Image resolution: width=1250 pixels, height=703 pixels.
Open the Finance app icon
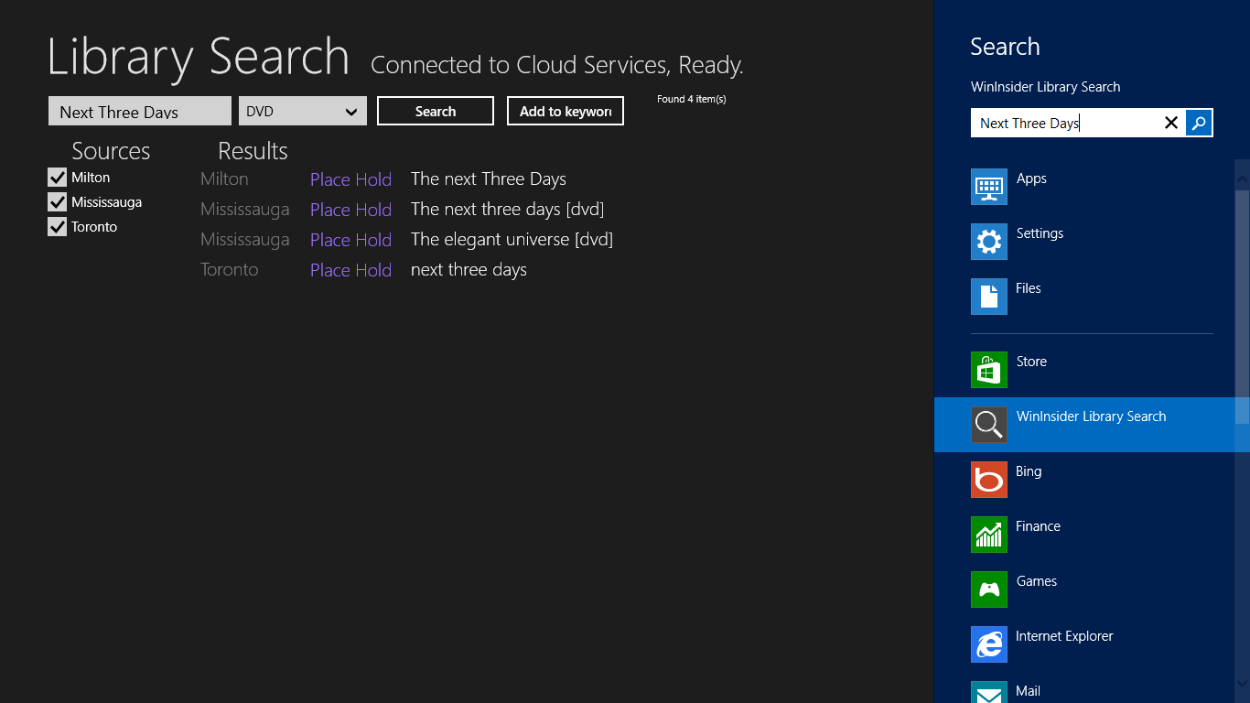988,535
